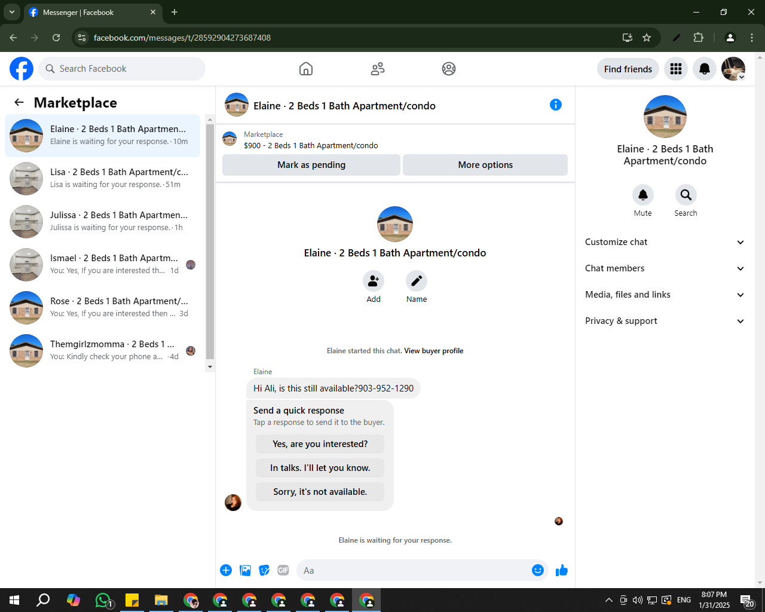Viewport: 765px width, 612px height.
Task: Open Windows taskbar search
Action: pos(43,600)
